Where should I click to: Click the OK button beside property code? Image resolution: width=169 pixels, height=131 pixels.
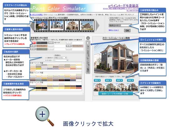pos(127,31)
